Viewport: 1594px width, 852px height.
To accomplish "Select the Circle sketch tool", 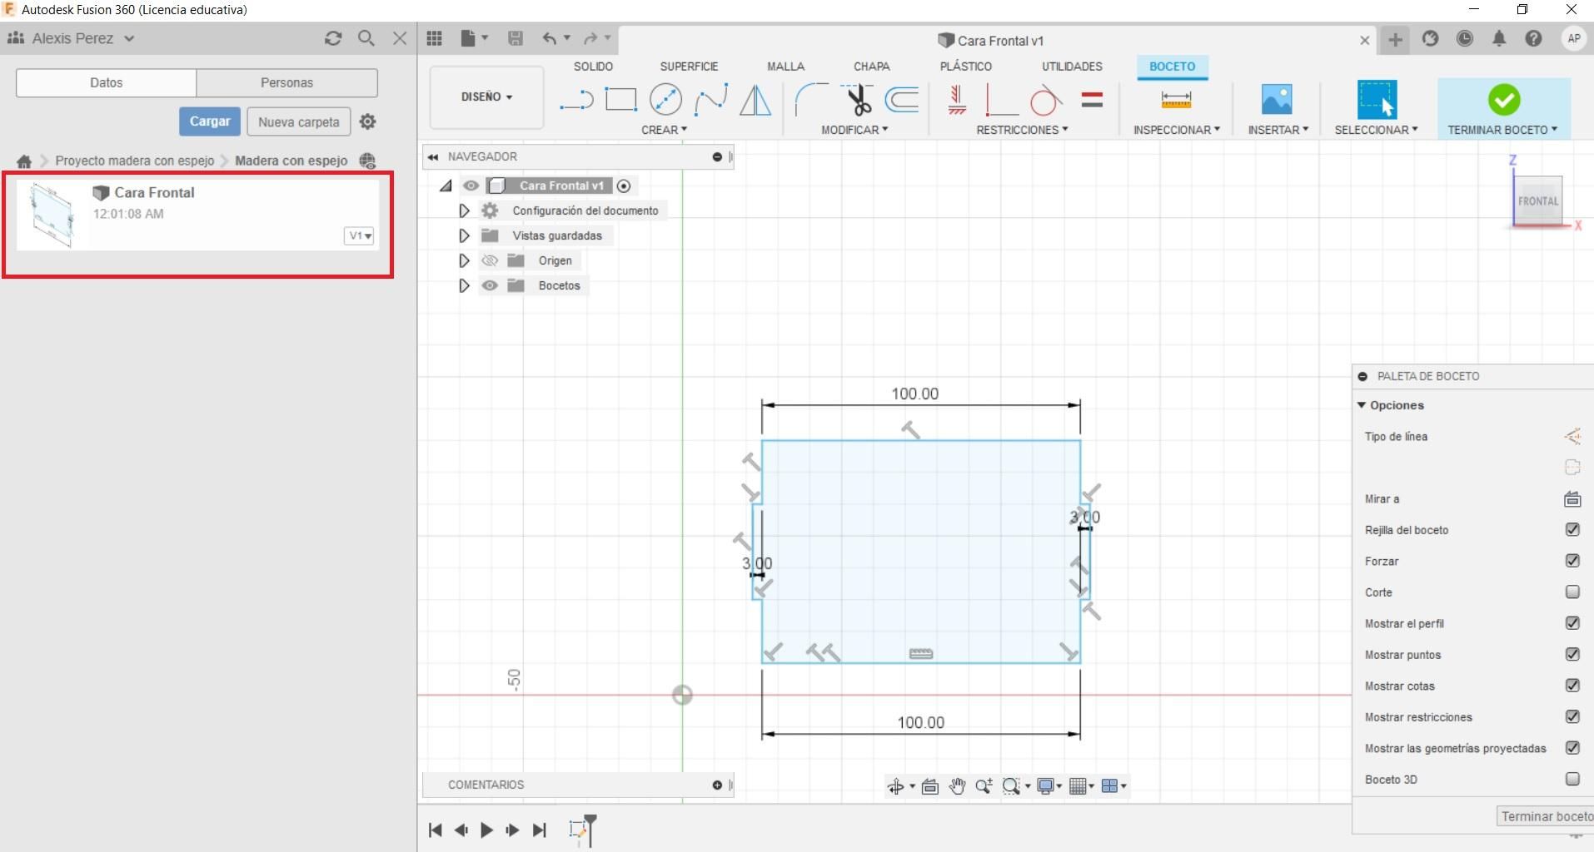I will pyautogui.click(x=665, y=100).
